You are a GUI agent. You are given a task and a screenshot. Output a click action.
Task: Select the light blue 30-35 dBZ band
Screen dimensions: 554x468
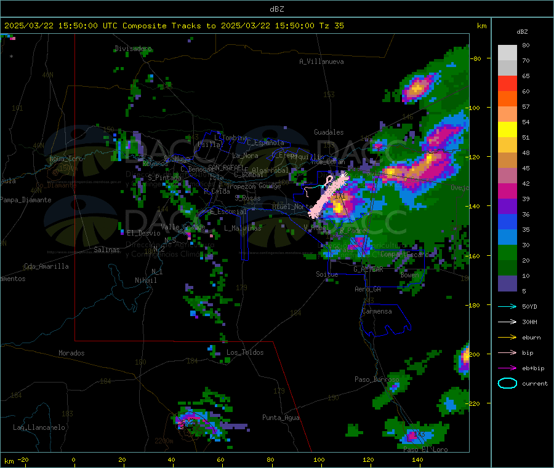pos(507,237)
